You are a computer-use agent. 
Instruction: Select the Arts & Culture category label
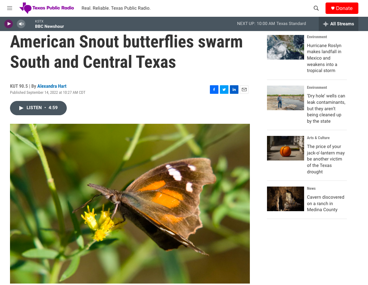(x=318, y=138)
